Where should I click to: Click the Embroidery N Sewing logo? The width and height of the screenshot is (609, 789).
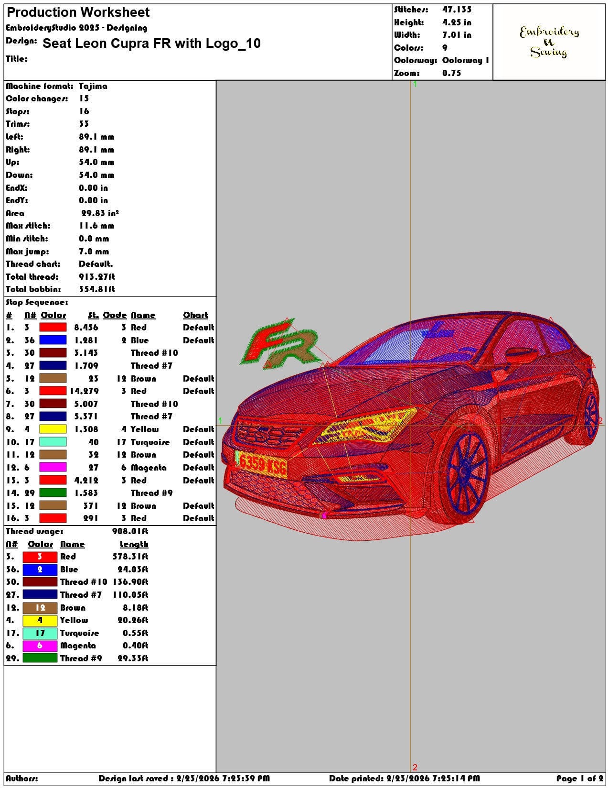(549, 42)
